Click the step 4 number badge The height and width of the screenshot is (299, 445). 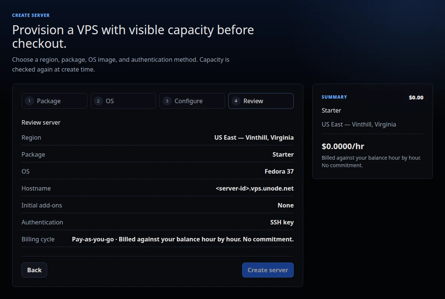[x=236, y=101]
